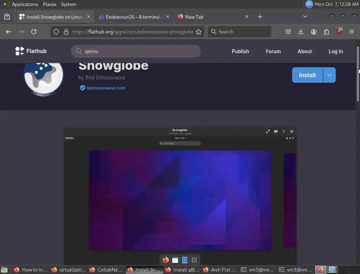
Task: Switch to Install Sn... taskbar window
Action: [x=144, y=270]
